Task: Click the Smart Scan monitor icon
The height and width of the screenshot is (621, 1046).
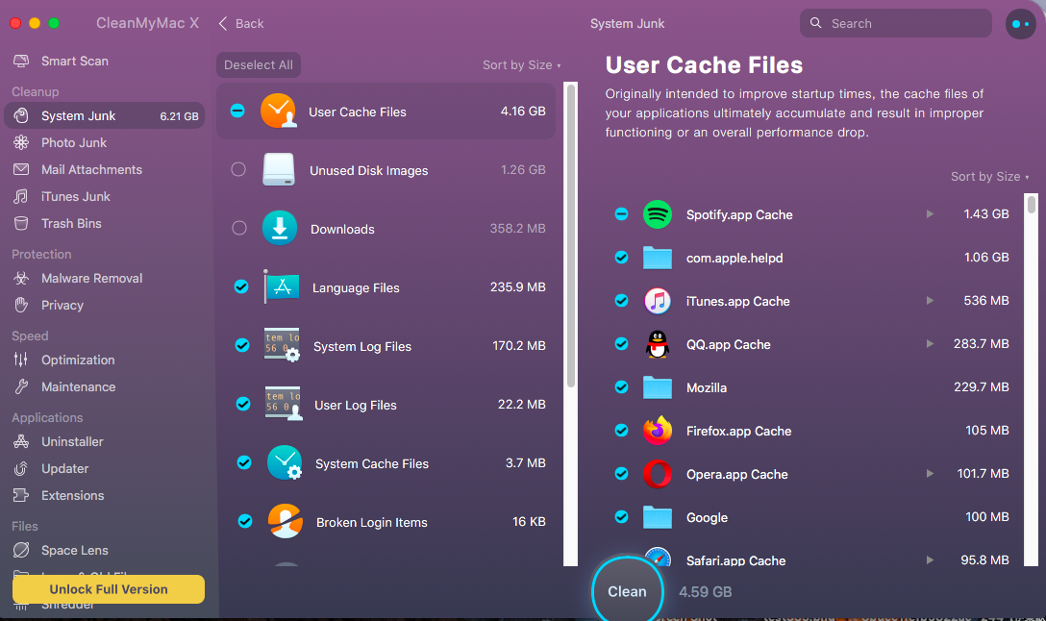Action: click(x=21, y=61)
